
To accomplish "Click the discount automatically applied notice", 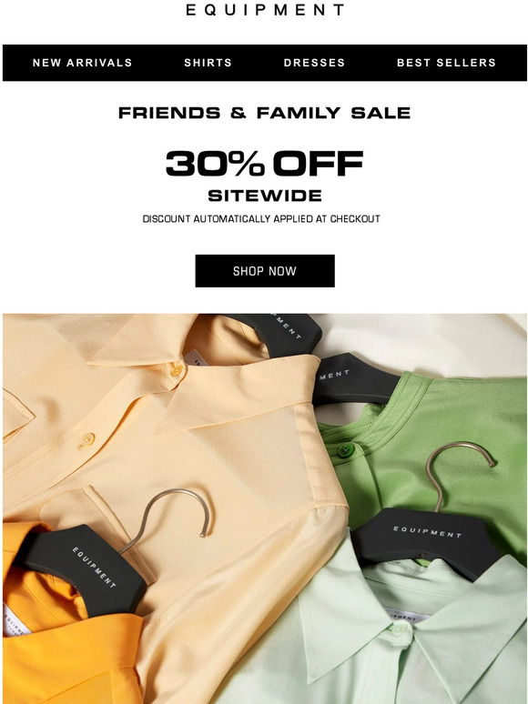I will (x=261, y=219).
